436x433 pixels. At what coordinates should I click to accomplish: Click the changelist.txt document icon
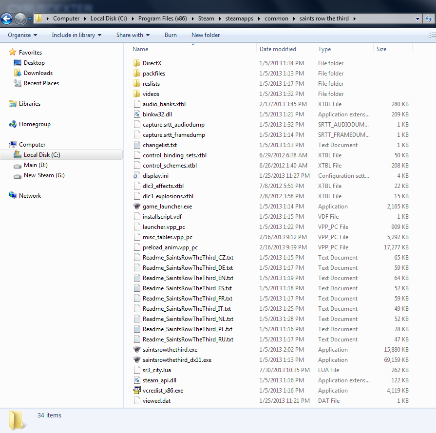coord(137,145)
